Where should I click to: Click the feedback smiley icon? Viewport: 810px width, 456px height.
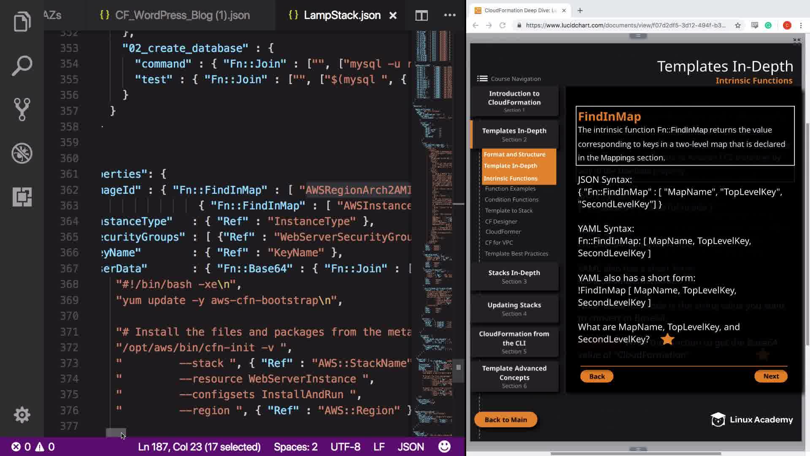coord(444,447)
